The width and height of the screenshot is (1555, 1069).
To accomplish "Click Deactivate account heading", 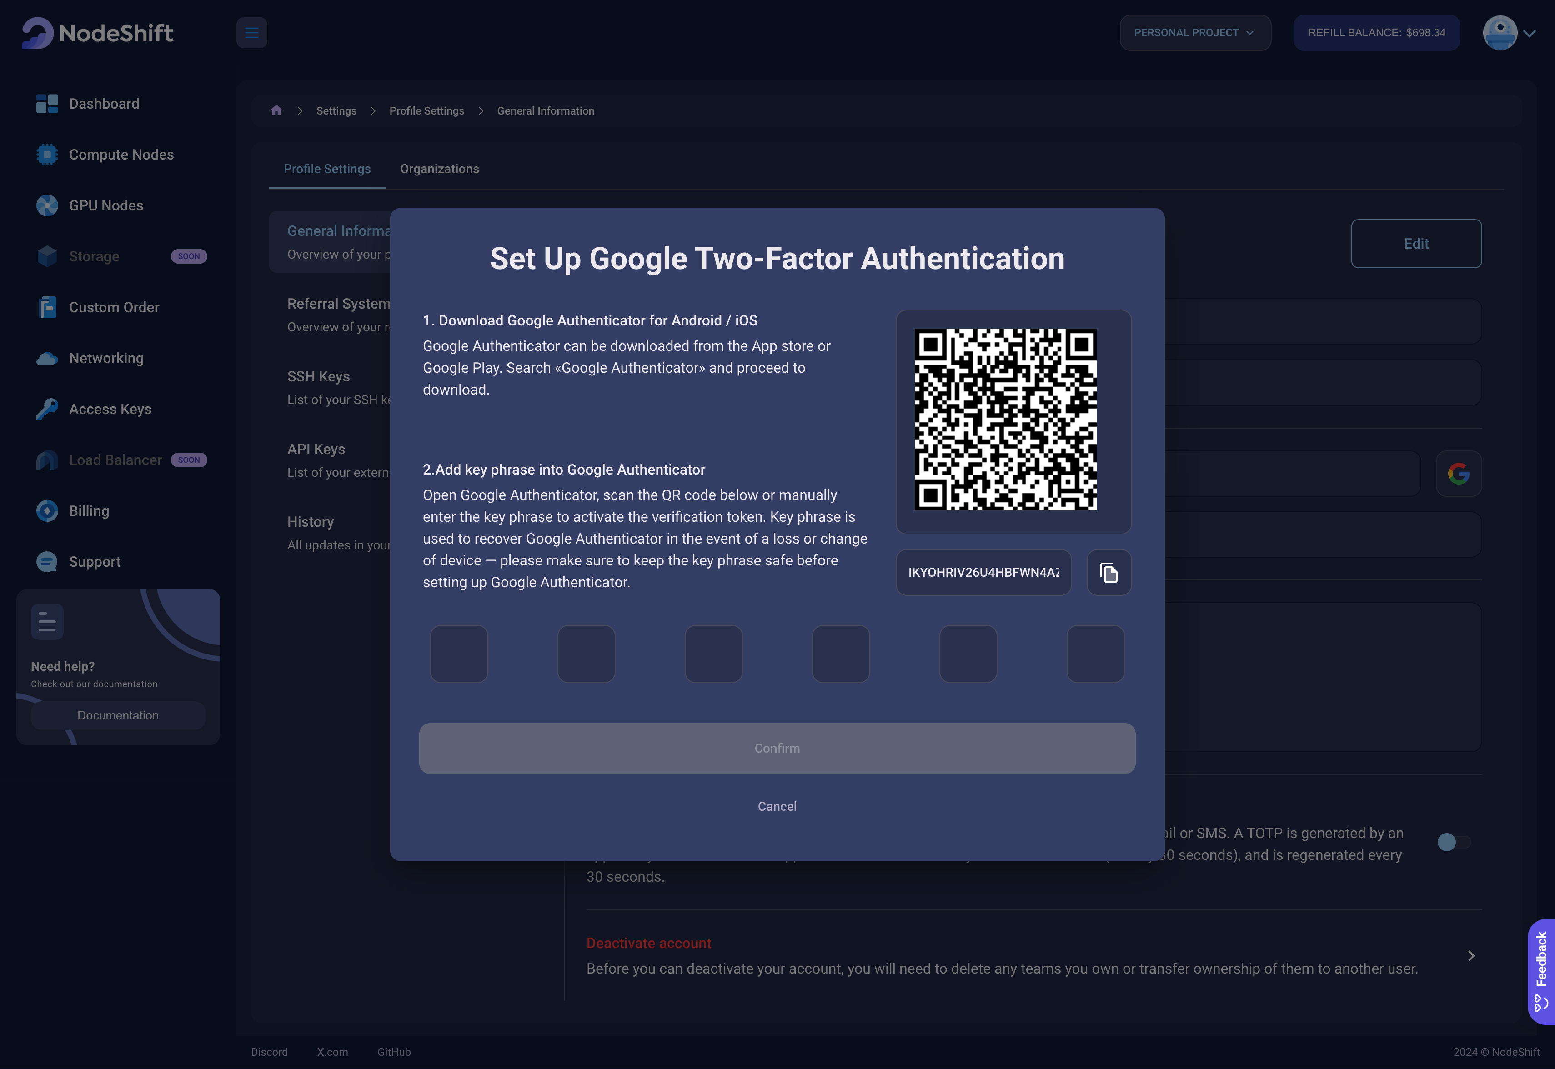I will coord(648,943).
